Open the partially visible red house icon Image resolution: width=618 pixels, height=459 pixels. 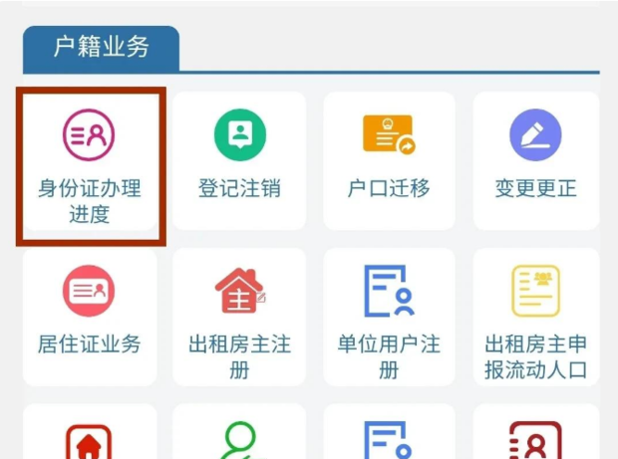(x=89, y=441)
